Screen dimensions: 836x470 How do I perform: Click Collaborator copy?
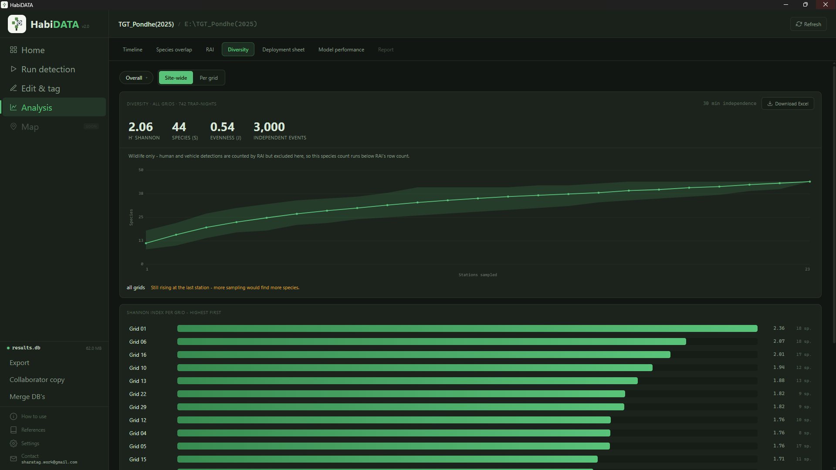(37, 380)
